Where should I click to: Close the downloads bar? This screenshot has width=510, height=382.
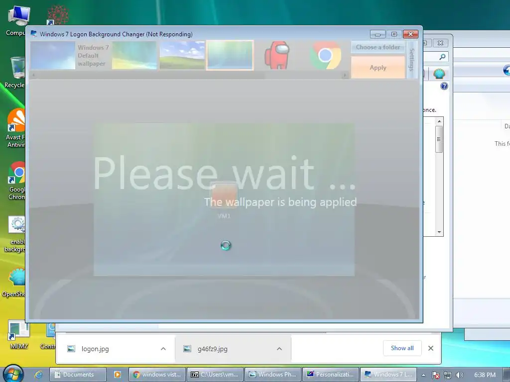point(431,348)
